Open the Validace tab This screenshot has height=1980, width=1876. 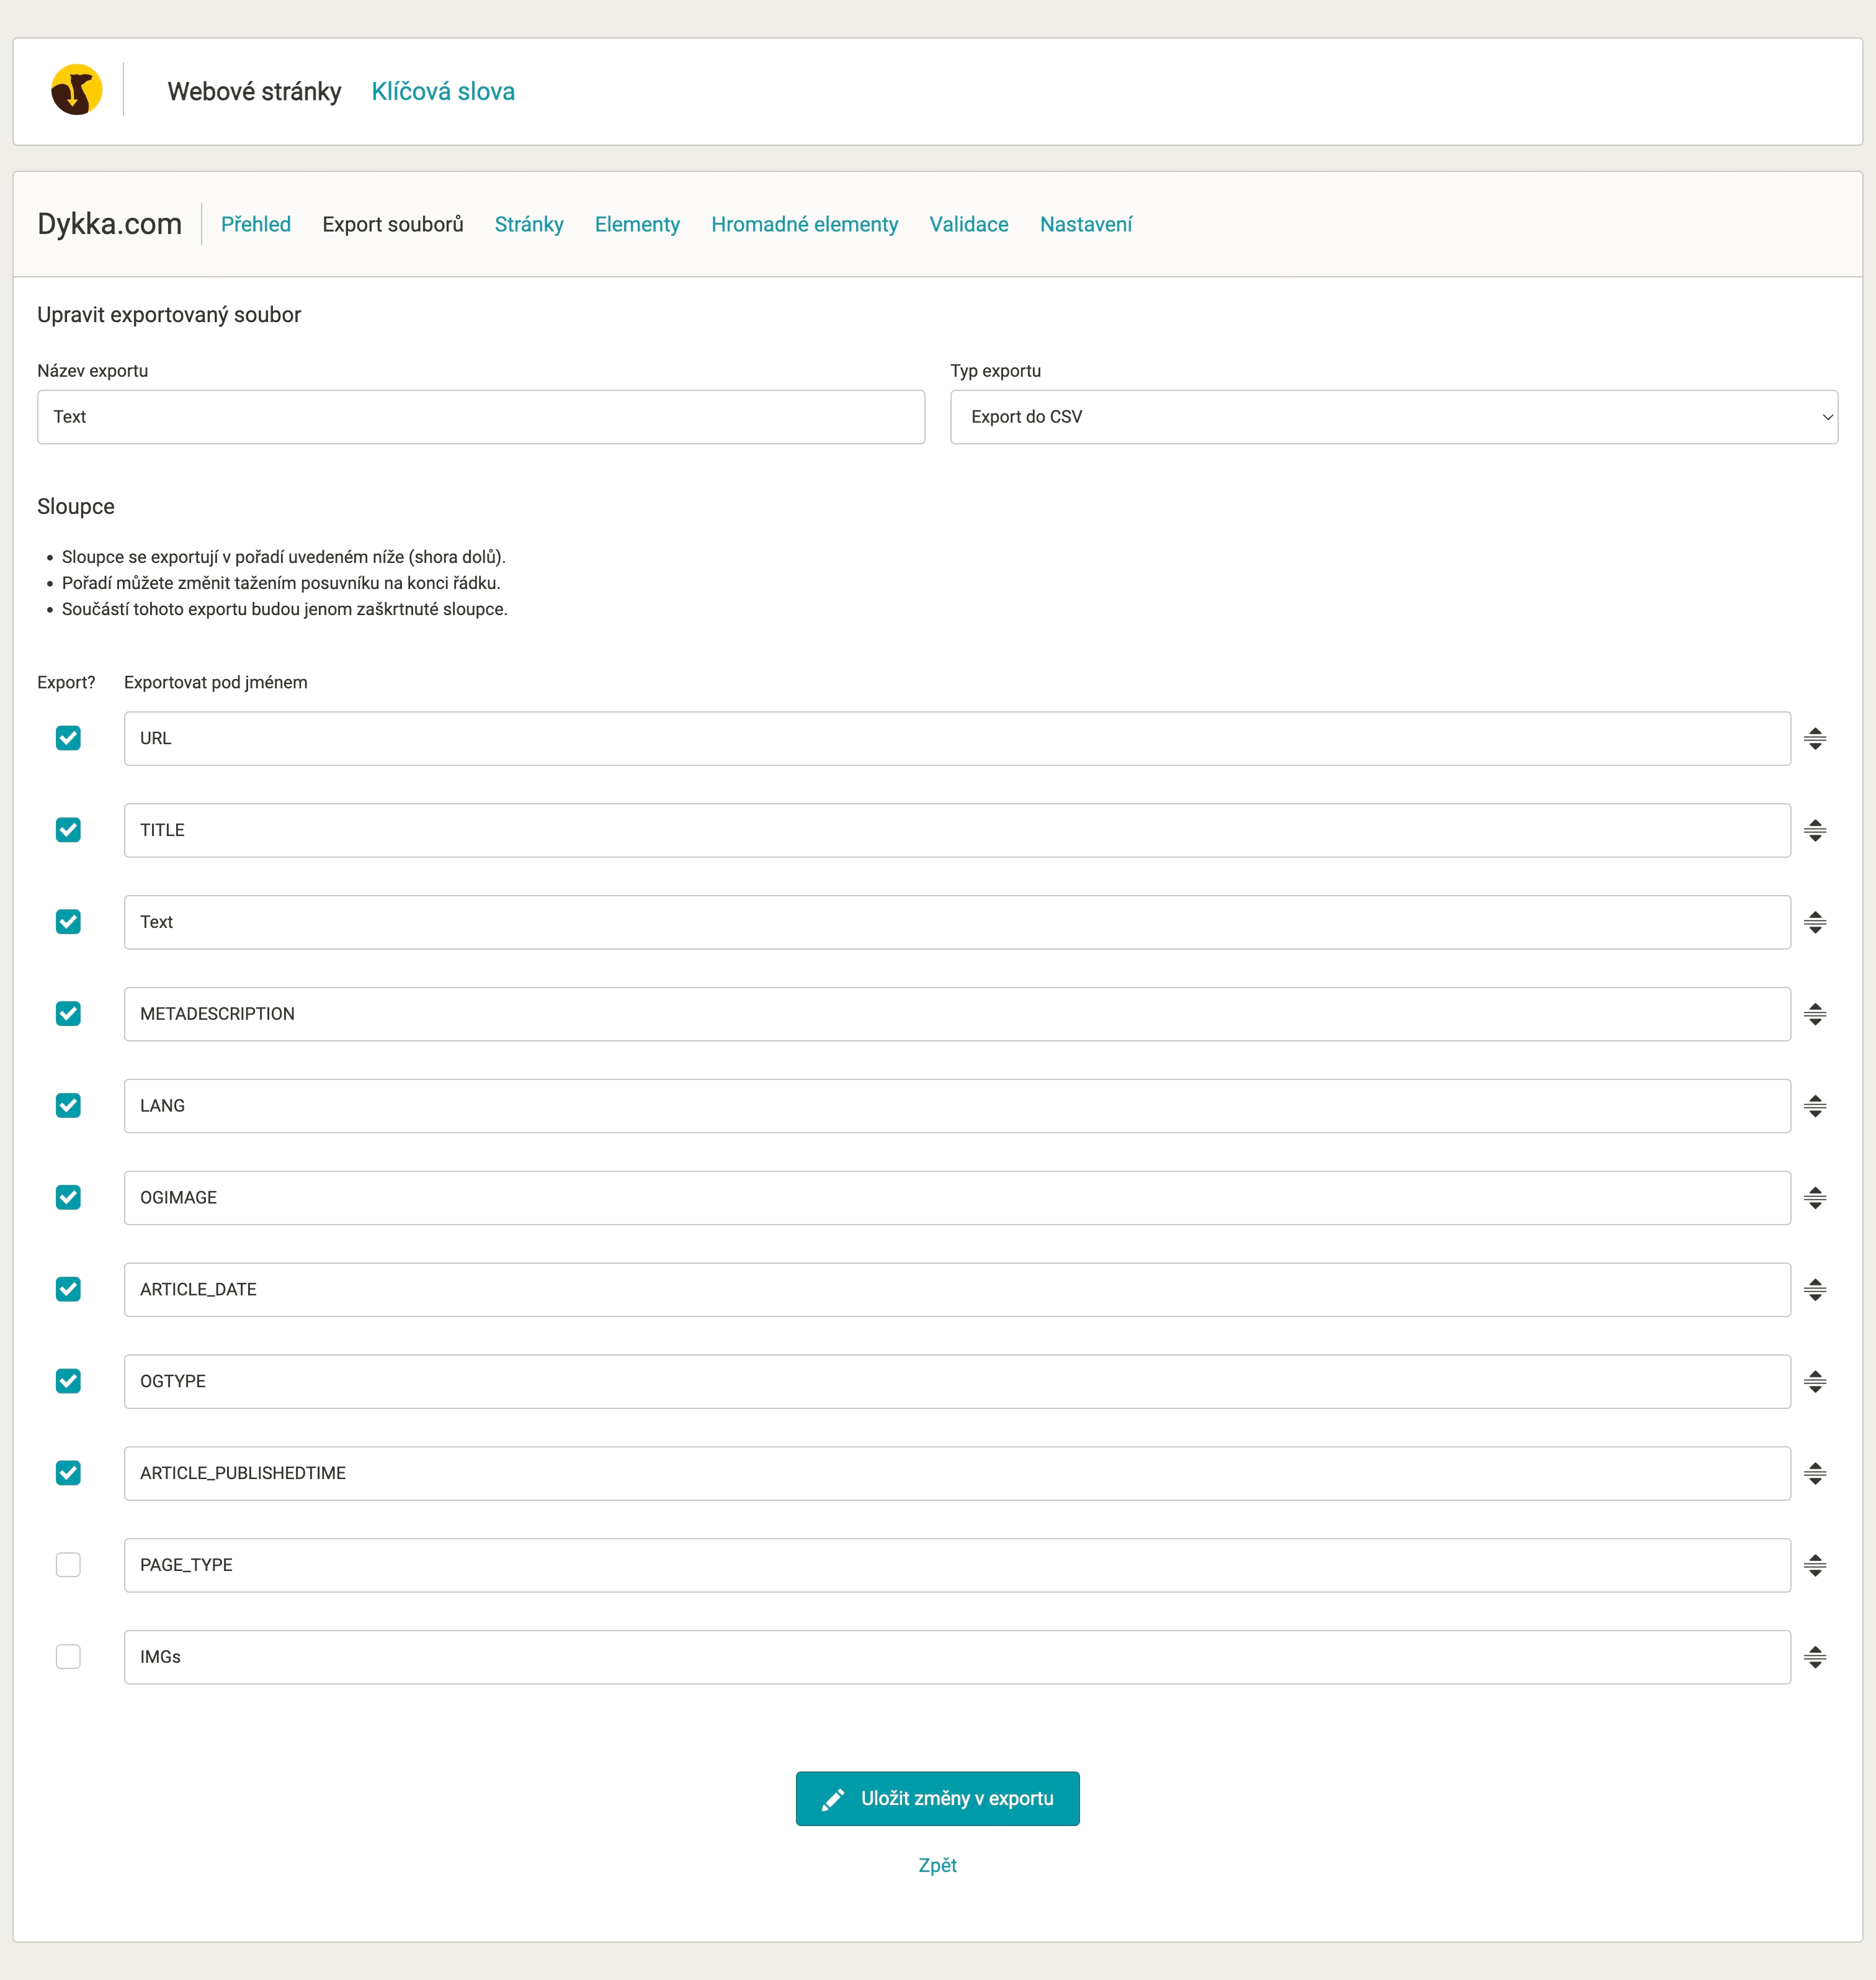(968, 224)
